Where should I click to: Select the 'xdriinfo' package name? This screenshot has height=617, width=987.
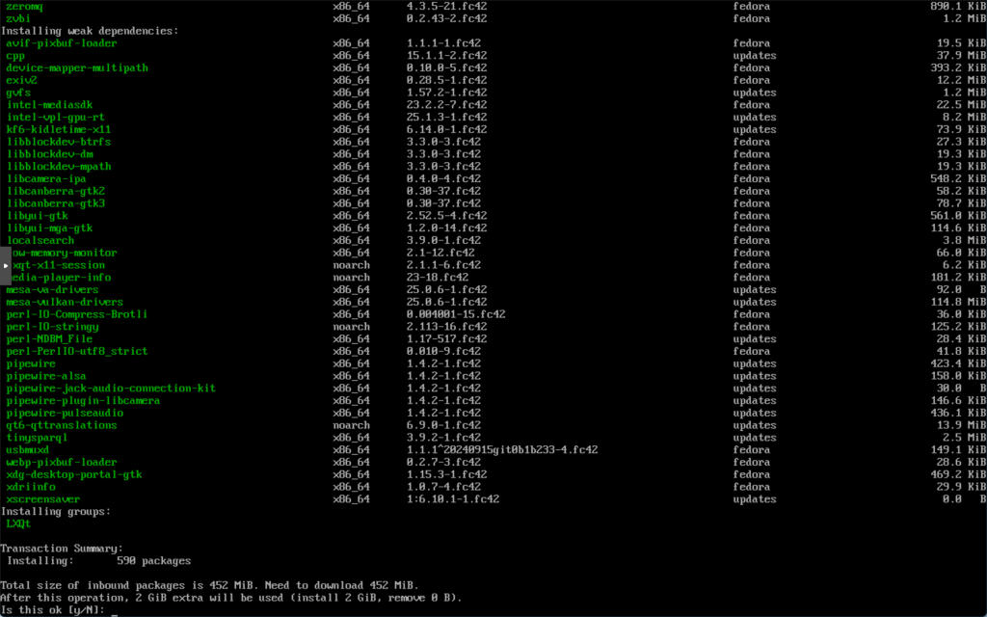click(31, 487)
